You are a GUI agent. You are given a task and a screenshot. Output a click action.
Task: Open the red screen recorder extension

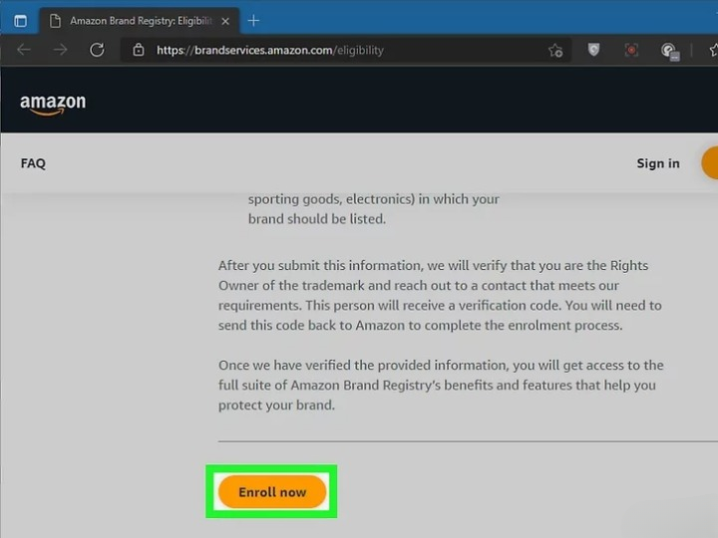[x=631, y=50]
